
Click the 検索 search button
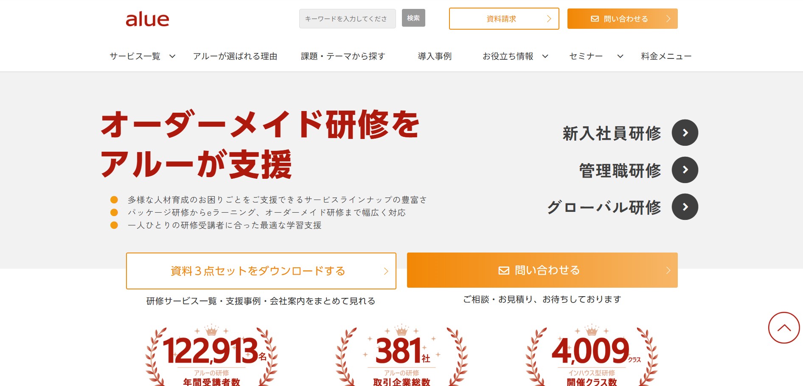pyautogui.click(x=413, y=18)
